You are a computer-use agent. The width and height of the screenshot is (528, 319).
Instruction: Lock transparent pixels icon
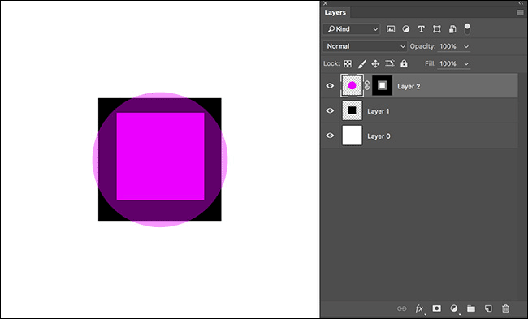click(x=348, y=63)
